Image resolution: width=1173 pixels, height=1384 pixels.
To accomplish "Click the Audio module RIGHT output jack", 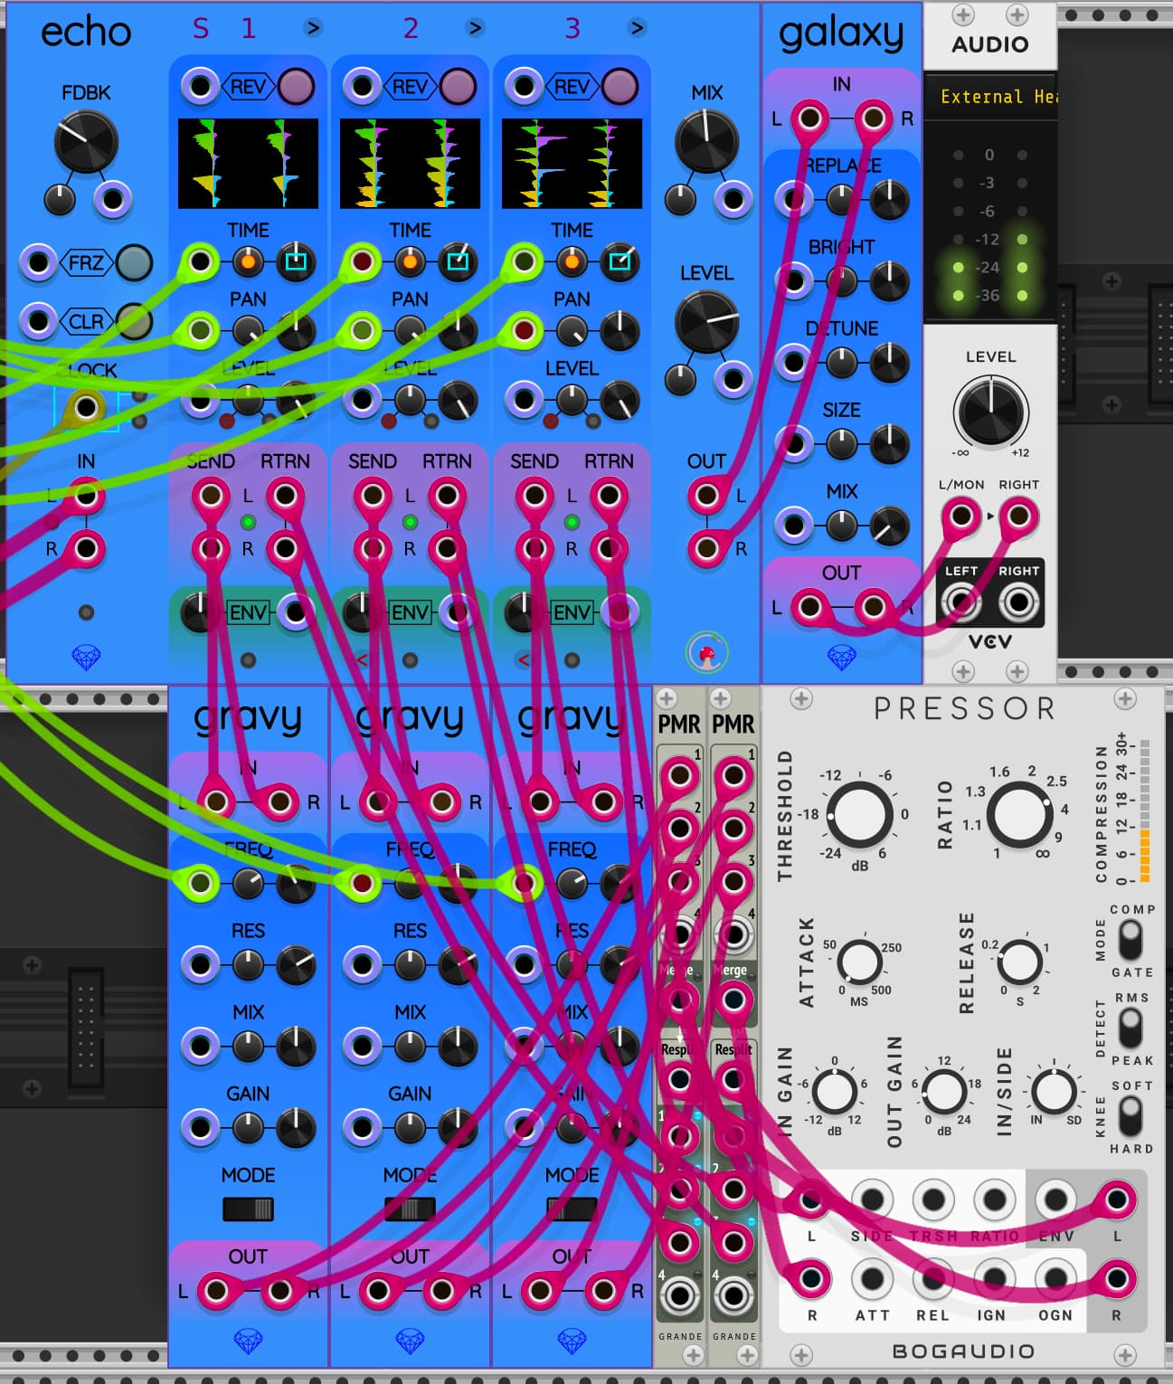I will coord(1018,601).
